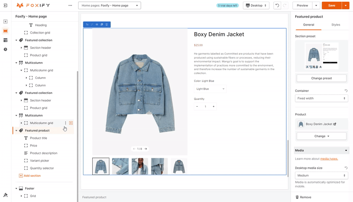Reset Desktop media size with its undo icon

tap(346, 168)
